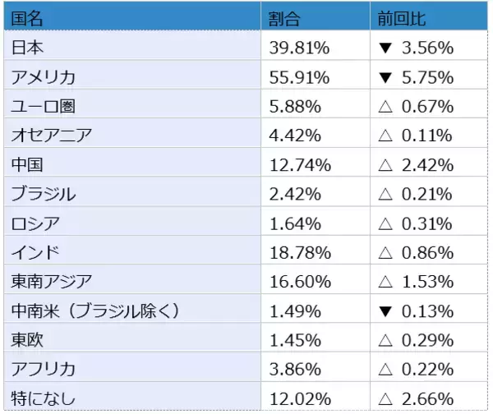The width and height of the screenshot is (493, 414).
Task: Click the down triangle in the 日本 row
Action: pyautogui.click(x=385, y=48)
